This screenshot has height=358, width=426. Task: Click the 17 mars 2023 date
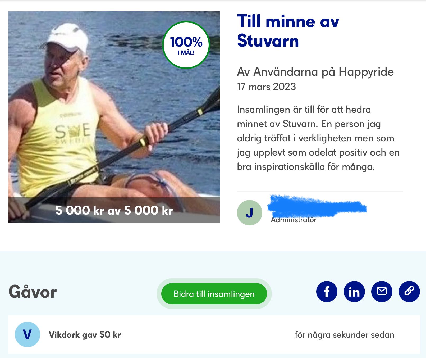click(x=266, y=87)
